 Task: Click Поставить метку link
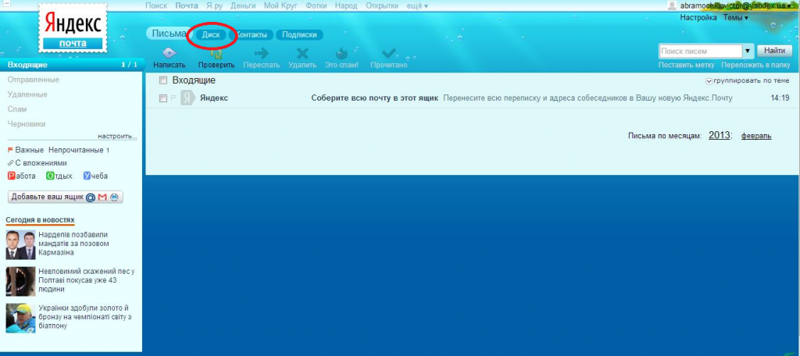point(687,66)
